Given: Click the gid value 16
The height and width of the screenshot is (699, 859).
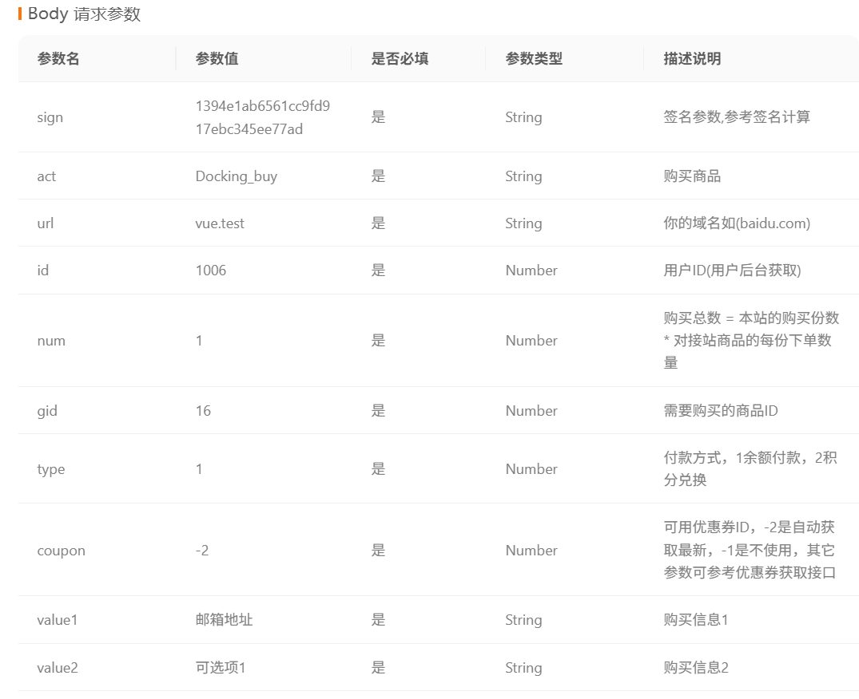Looking at the screenshot, I should pos(201,410).
